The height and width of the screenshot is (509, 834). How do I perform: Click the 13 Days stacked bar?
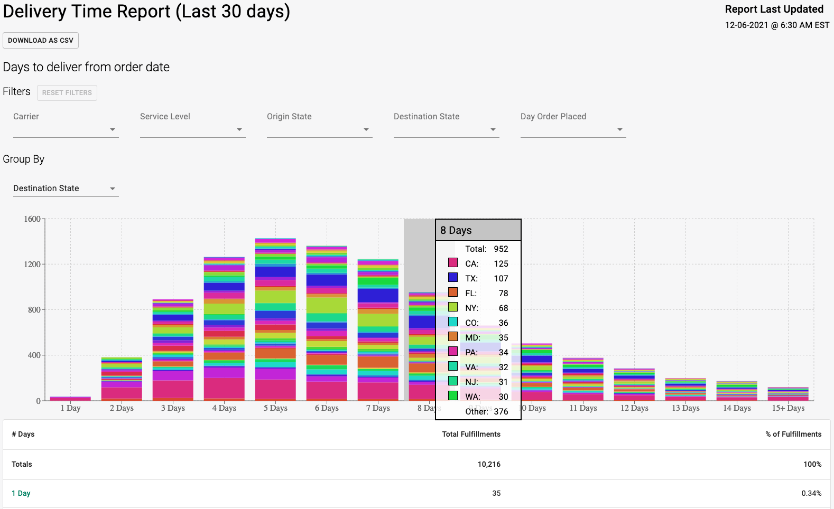click(x=685, y=389)
